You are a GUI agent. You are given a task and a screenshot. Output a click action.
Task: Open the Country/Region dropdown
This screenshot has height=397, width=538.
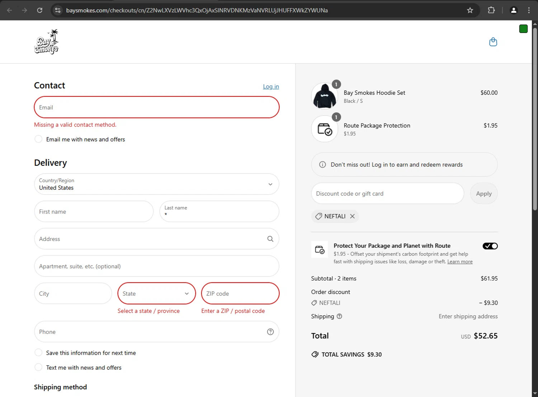156,184
